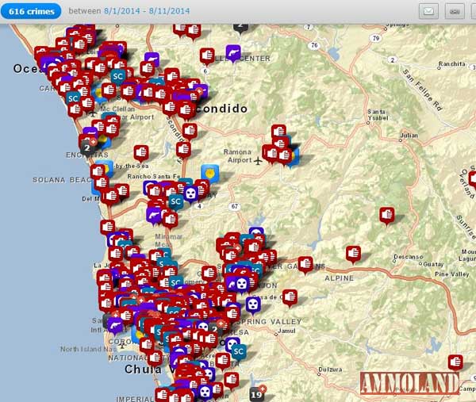Click the red fist marker left of Valley Center gun marker

pos(207,55)
